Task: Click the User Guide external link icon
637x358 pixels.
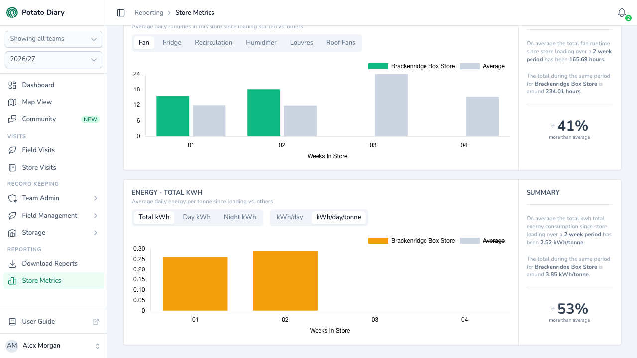Action: [96, 322]
